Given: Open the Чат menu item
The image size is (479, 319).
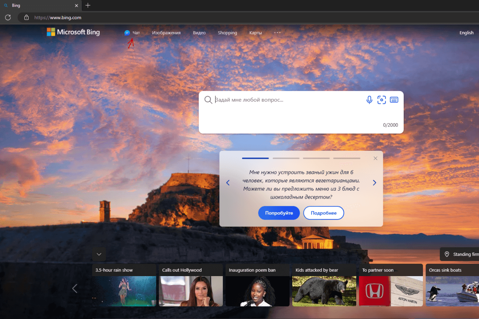Looking at the screenshot, I should [133, 33].
